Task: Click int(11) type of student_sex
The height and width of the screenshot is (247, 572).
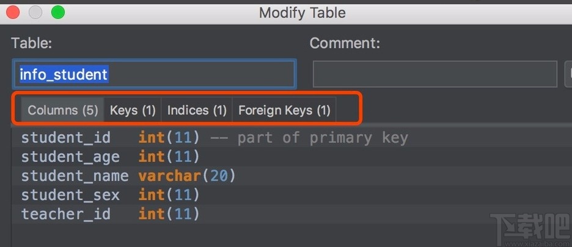Action: pyautogui.click(x=169, y=195)
